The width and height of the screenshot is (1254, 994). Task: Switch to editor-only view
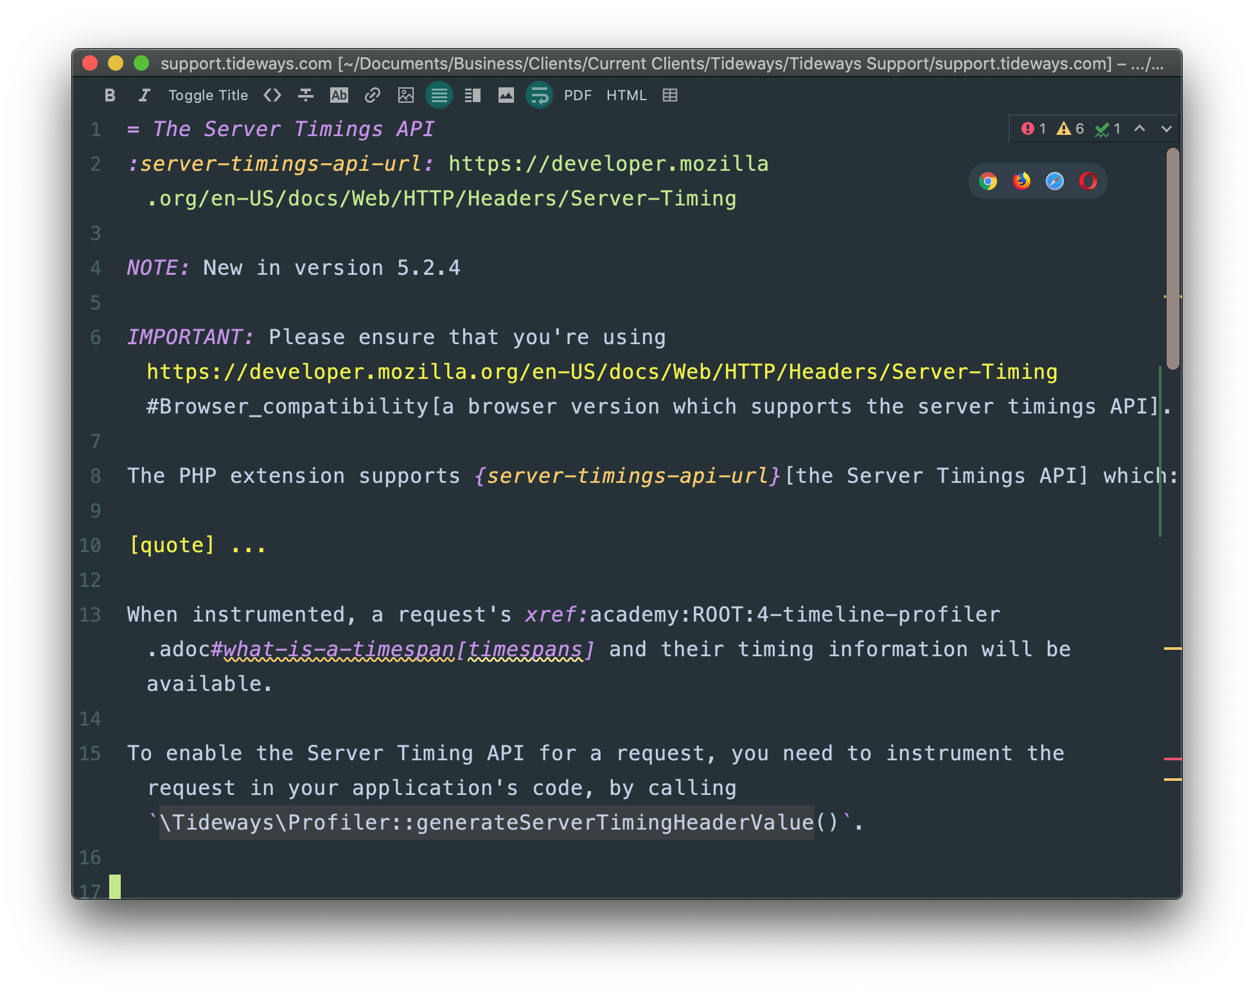pos(439,95)
